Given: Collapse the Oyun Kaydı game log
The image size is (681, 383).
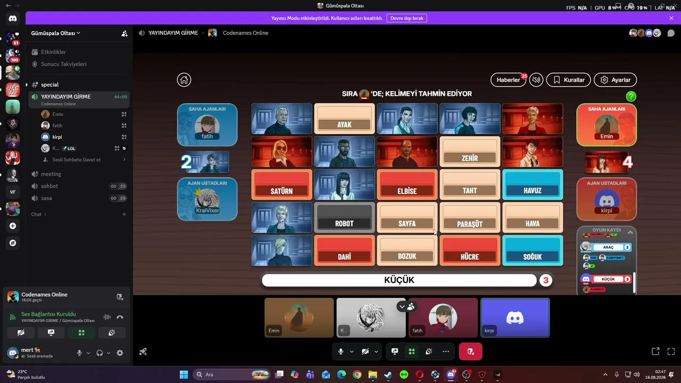Looking at the screenshot, I should click(x=630, y=232).
